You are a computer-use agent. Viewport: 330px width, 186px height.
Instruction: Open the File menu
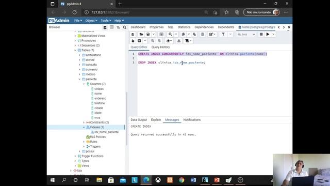[78, 21]
